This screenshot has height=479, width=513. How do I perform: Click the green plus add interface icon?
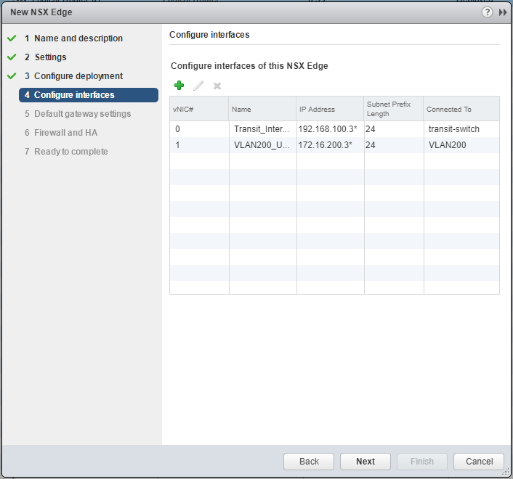[179, 86]
